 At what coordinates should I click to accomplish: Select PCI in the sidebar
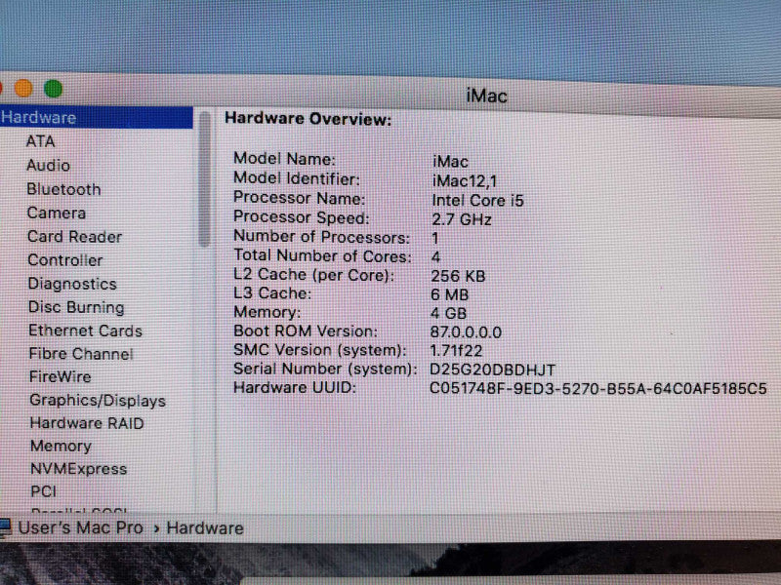click(43, 491)
